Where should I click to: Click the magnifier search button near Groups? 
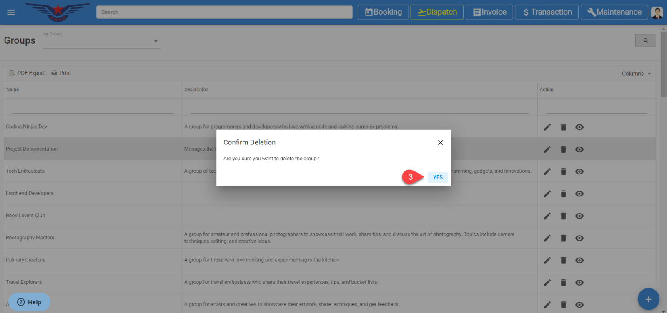(645, 40)
